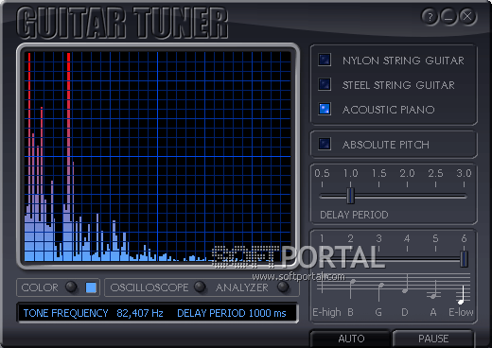492x348 pixels.
Task: Toggle the Absolute Pitch checkbox
Action: [325, 144]
